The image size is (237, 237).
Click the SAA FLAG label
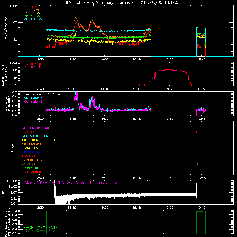point(29,156)
